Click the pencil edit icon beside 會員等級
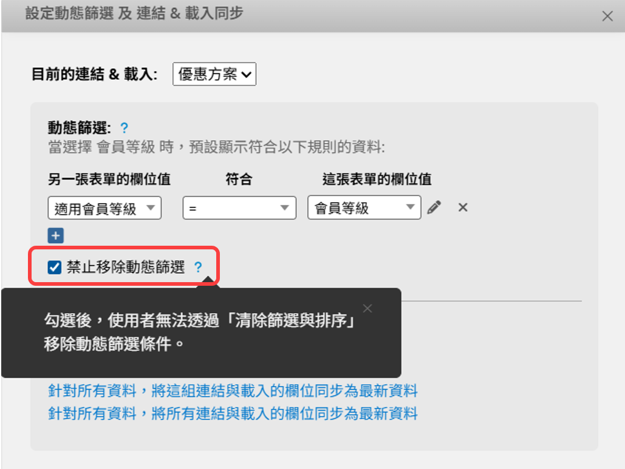Image resolution: width=625 pixels, height=469 pixels. pos(434,208)
